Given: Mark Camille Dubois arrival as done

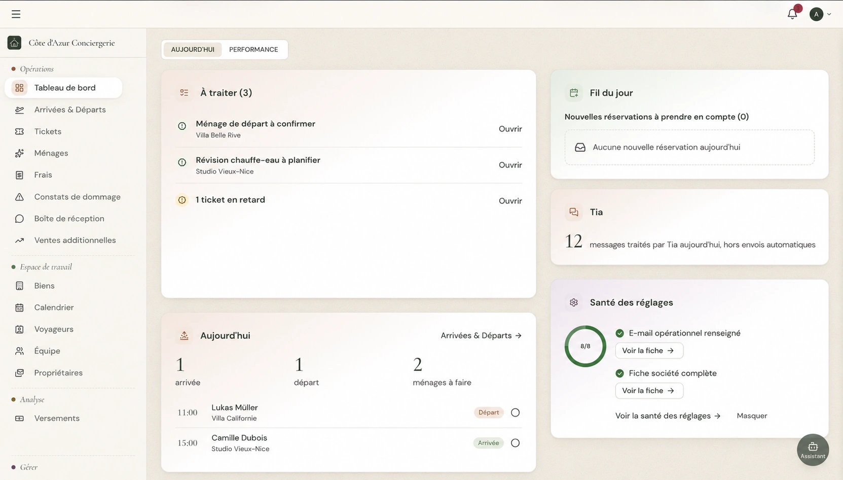Looking at the screenshot, I should point(515,443).
